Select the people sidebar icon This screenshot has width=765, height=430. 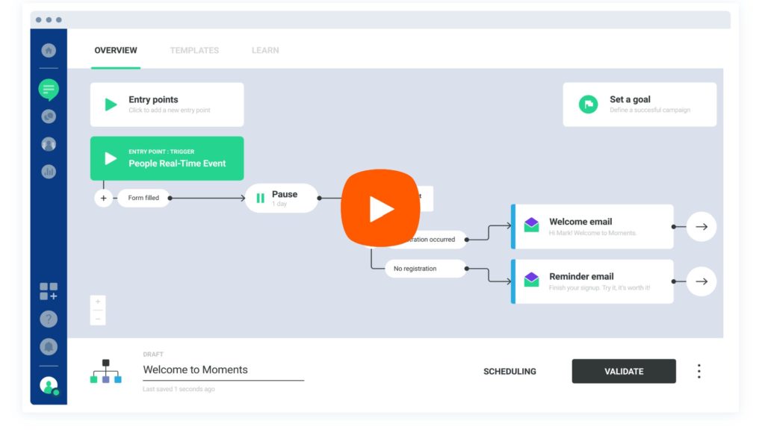pyautogui.click(x=49, y=144)
